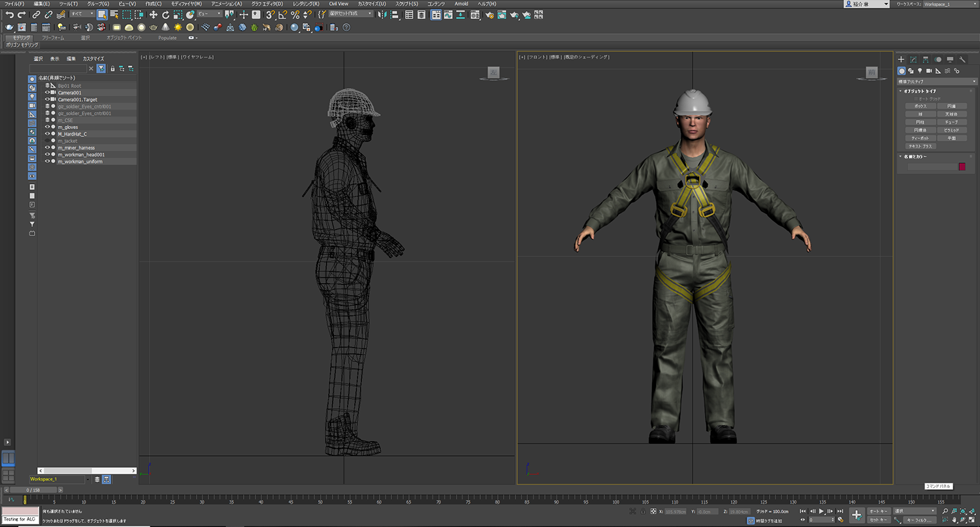Select the Geometry category icon in Create panel
The width and height of the screenshot is (980, 527).
[902, 70]
